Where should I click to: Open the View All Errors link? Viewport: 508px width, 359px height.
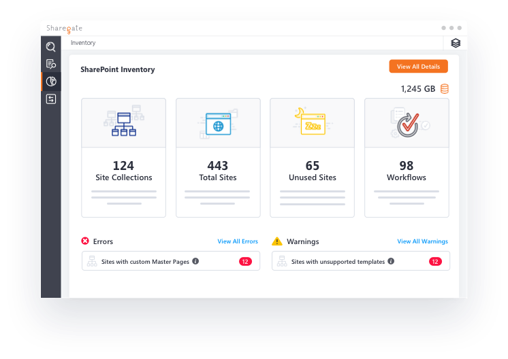[x=238, y=241]
